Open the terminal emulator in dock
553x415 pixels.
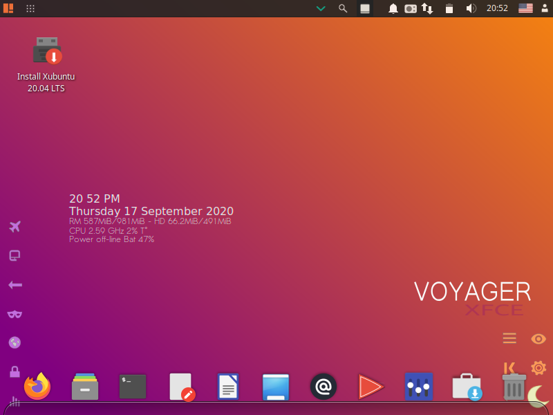point(133,386)
